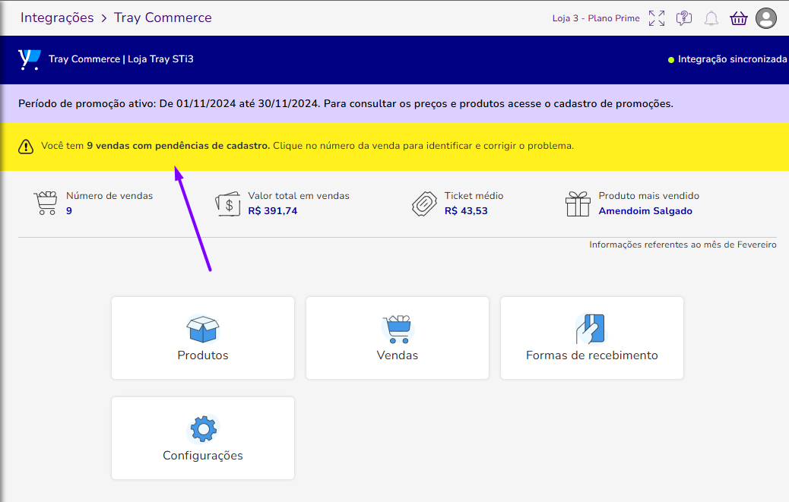Click the Tray Commerce breadcrumb
This screenshot has height=502, width=789.
point(163,17)
